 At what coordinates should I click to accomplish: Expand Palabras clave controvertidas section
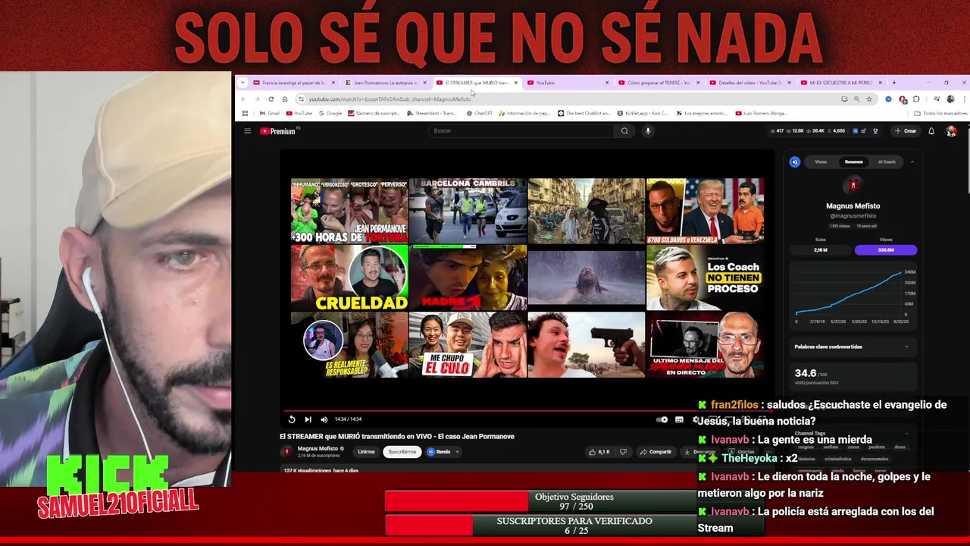(853, 347)
